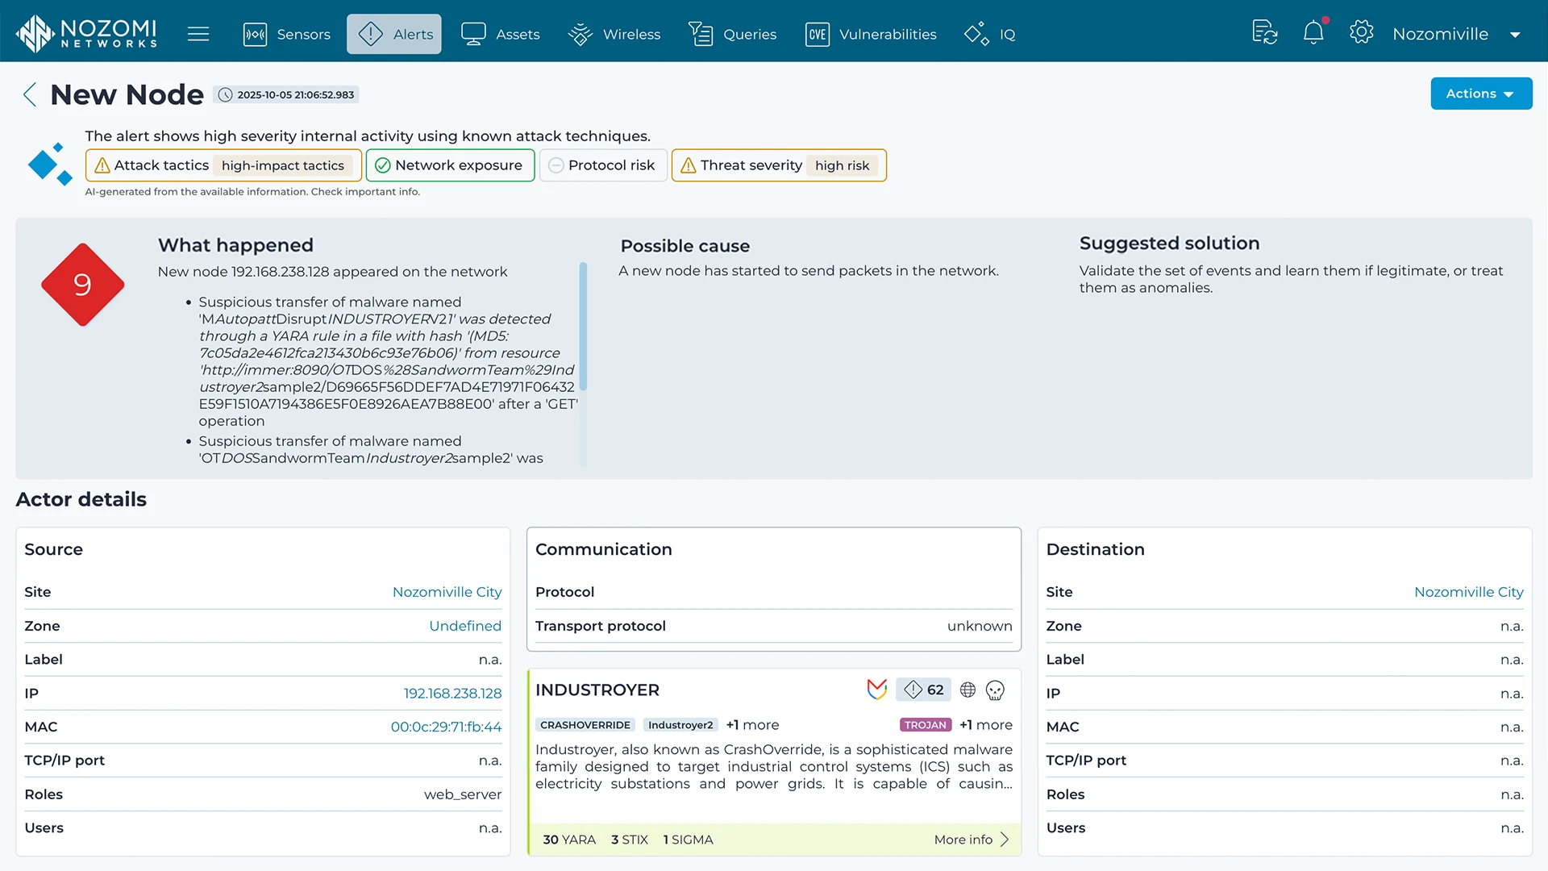Toggle the Protocol risk indicator chip

click(602, 165)
